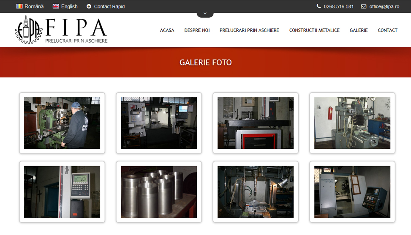Open photo of CNC machining center with monitor
Viewport: 411px width, 235px height.
(159, 123)
